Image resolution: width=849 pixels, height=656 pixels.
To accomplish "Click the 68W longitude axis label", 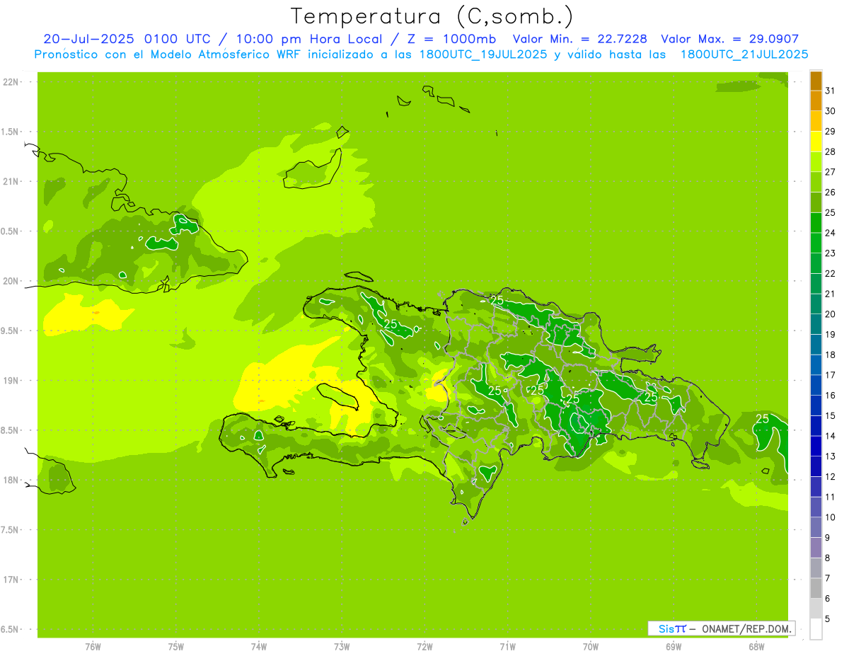I will pyautogui.click(x=756, y=647).
